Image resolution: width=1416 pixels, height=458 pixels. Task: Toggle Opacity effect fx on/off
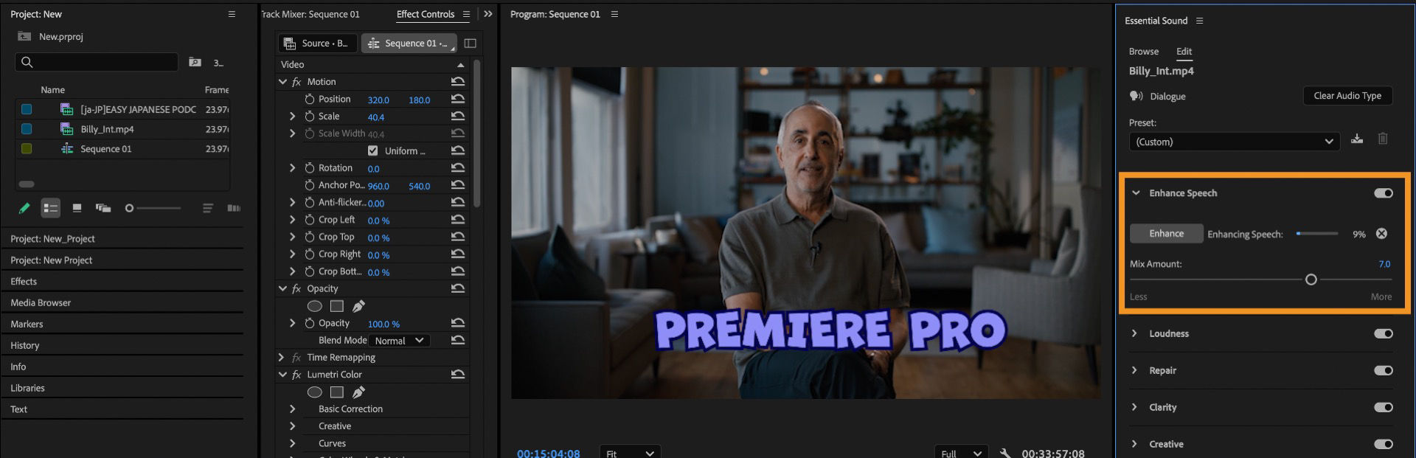tap(296, 288)
